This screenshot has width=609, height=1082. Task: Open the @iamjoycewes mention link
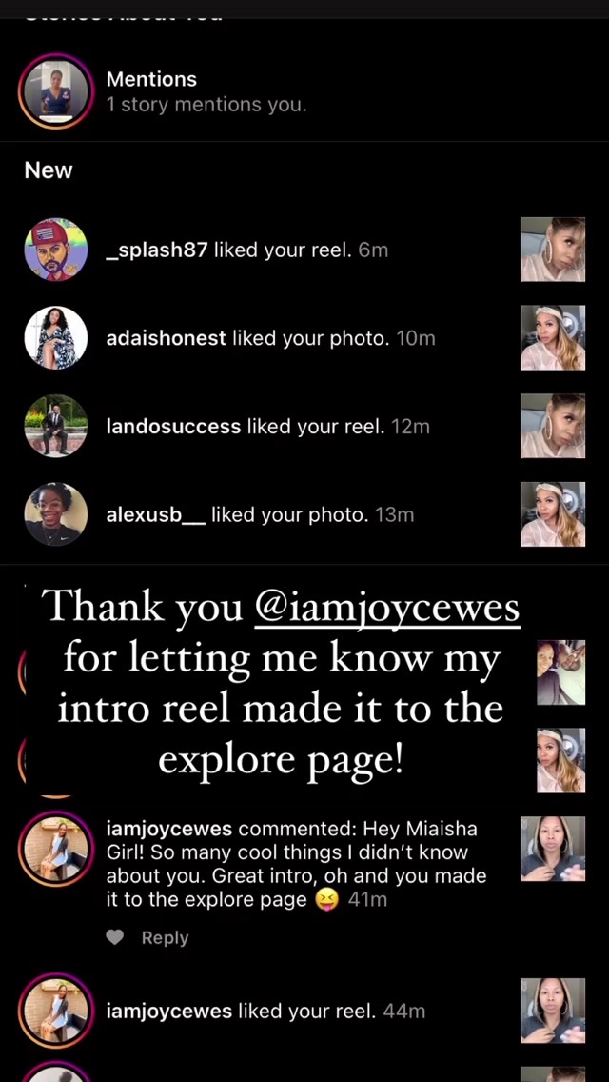387,609
